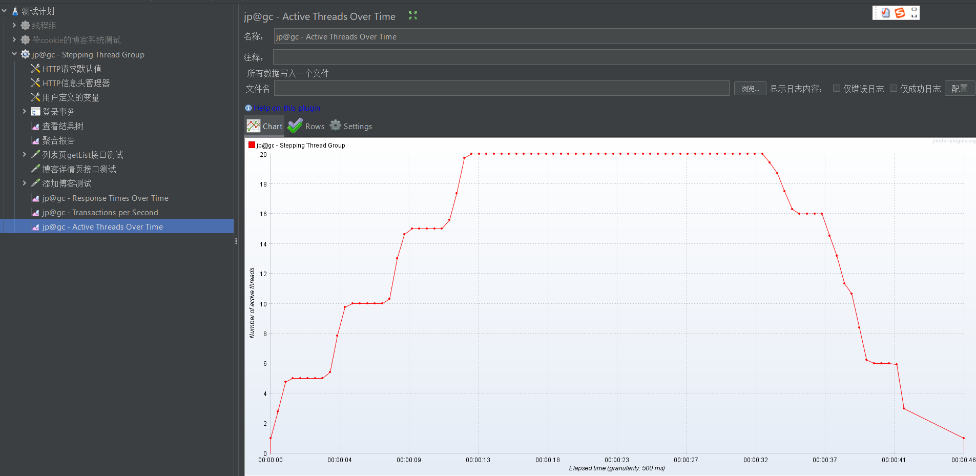Viewport: 976px width, 476px height.
Task: Select jp@gc - Active Threads Over Time
Action: pos(102,227)
